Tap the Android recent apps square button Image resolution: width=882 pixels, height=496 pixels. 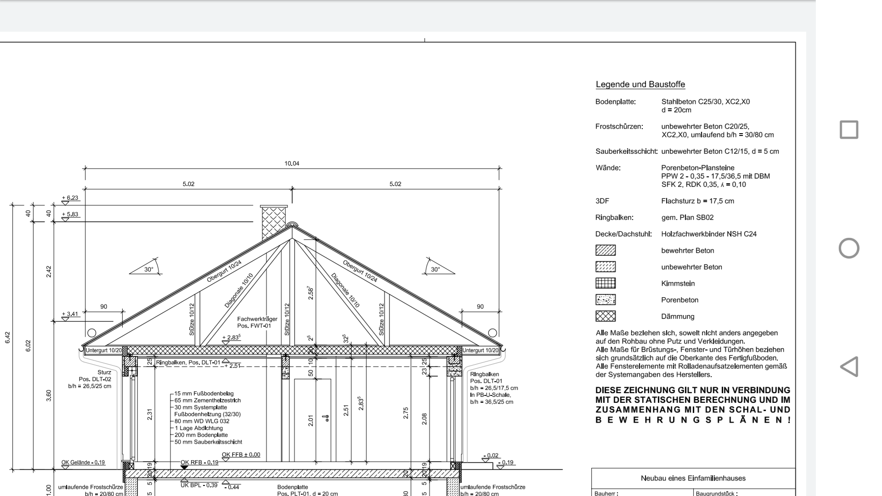tap(849, 130)
